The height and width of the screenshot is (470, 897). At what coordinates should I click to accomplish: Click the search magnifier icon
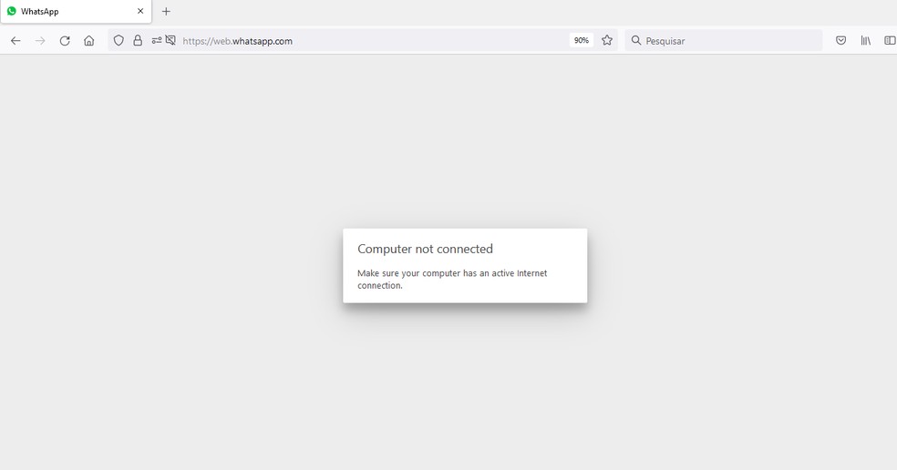tap(635, 41)
